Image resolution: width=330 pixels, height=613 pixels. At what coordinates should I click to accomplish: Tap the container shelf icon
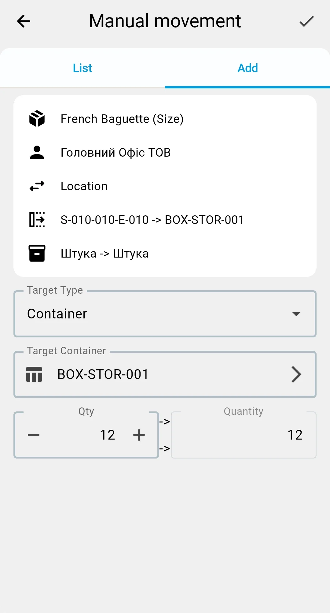coord(34,374)
